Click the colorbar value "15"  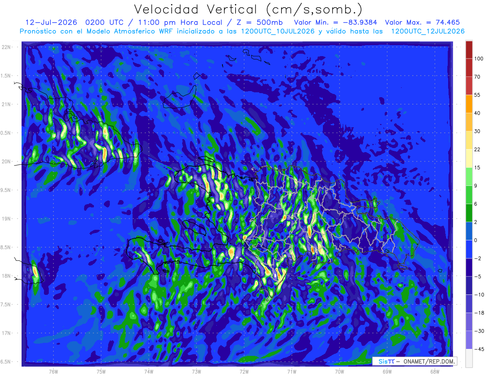click(478, 168)
